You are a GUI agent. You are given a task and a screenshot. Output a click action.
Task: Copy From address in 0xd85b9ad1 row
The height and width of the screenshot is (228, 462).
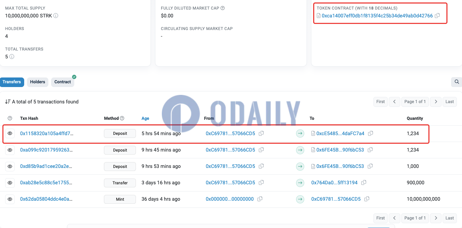click(261, 166)
